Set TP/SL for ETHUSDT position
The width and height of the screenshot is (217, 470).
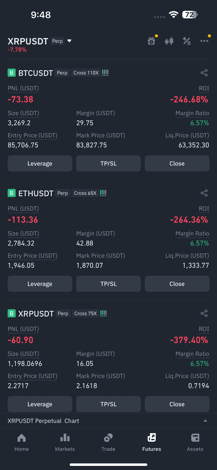coord(108,284)
